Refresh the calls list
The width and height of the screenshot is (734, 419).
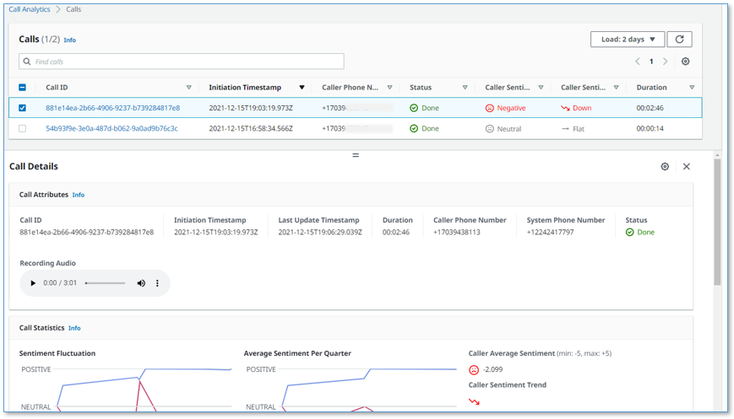coord(679,40)
